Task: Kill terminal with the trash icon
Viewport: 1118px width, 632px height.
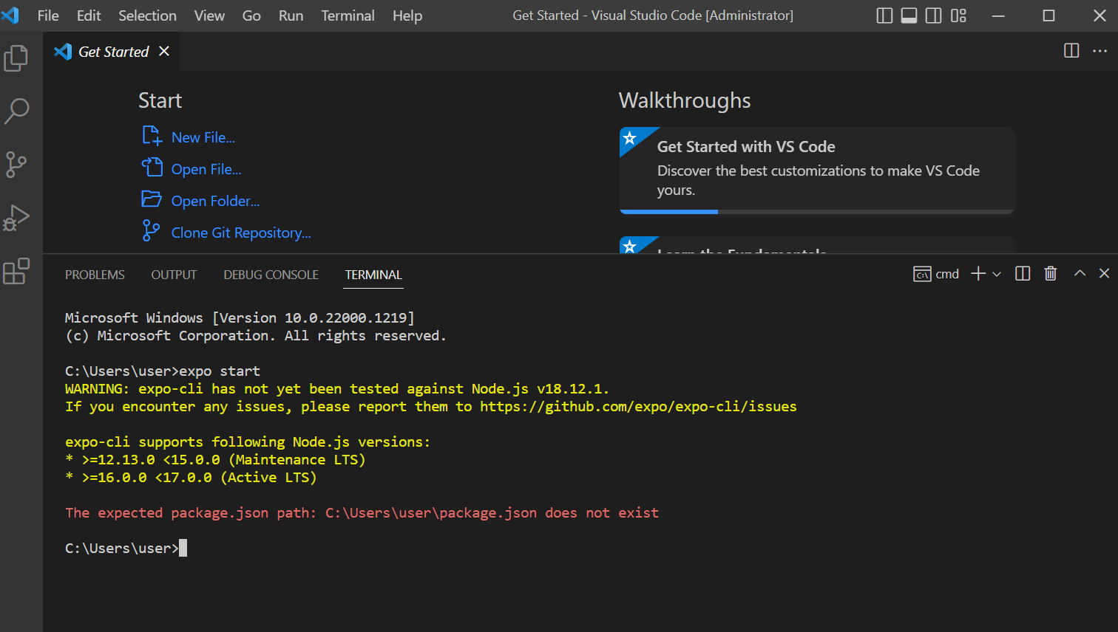Action: tap(1050, 274)
